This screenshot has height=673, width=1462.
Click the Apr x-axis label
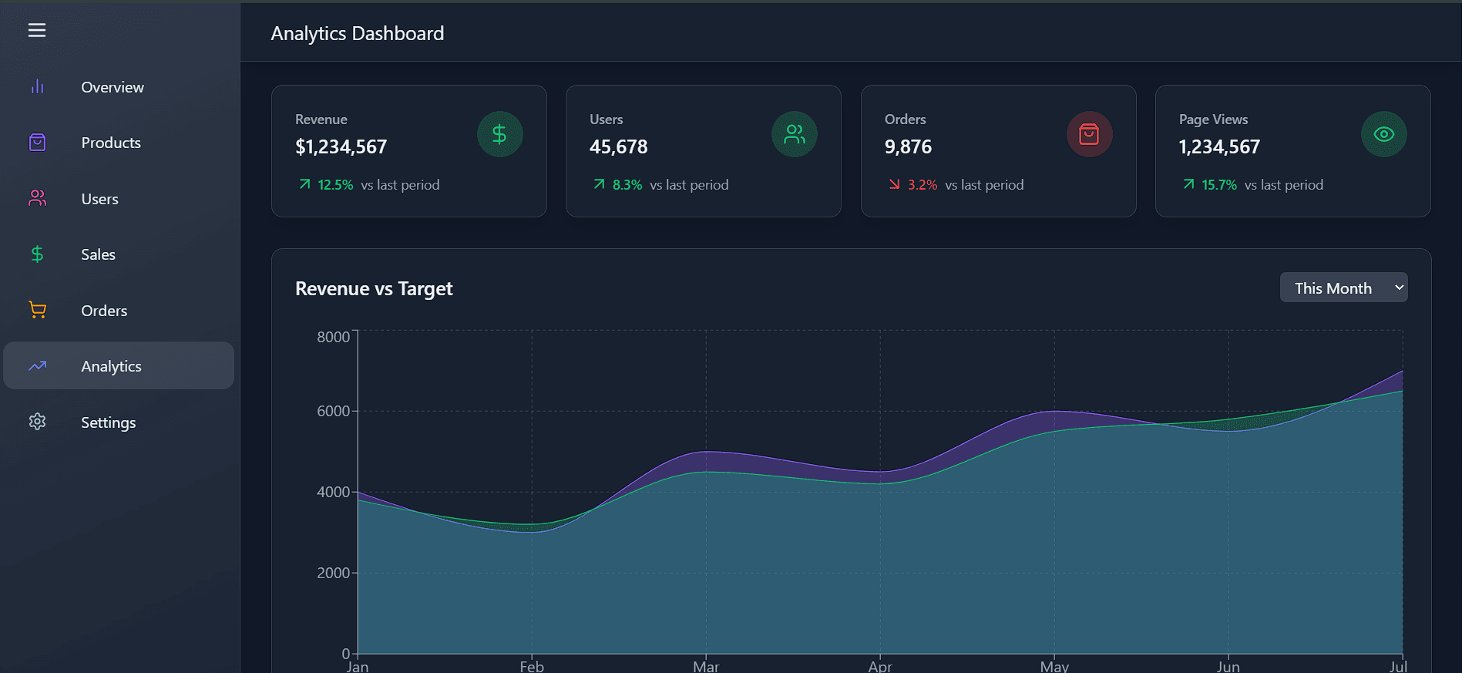point(880,666)
